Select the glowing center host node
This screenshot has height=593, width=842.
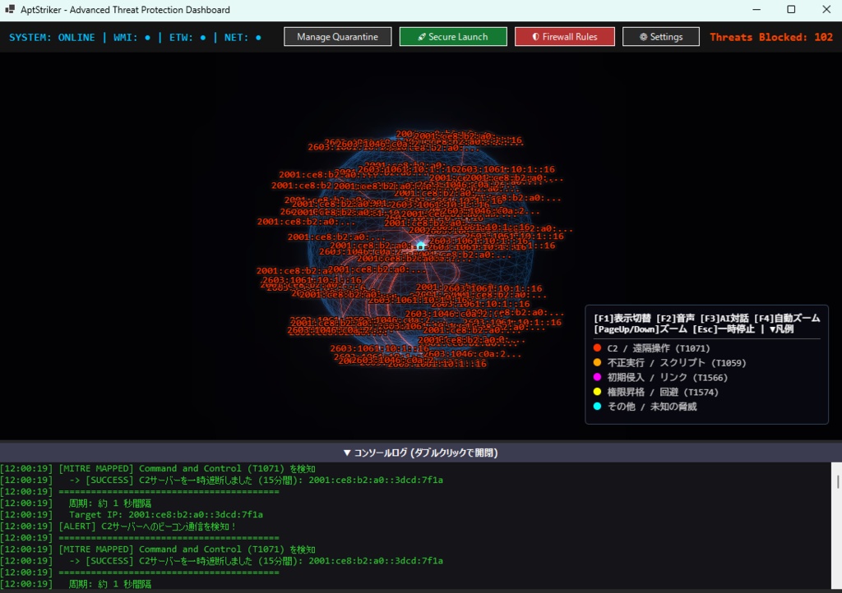click(x=420, y=246)
